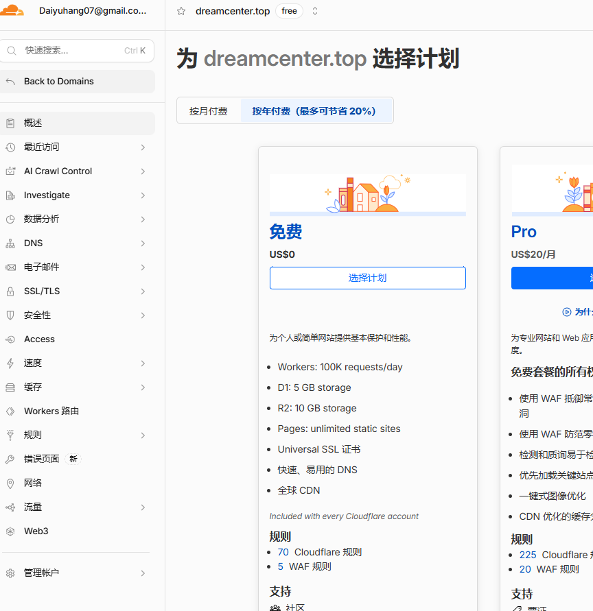Expand the SSL/TLS chevron
The height and width of the screenshot is (611, 593).
tap(143, 291)
